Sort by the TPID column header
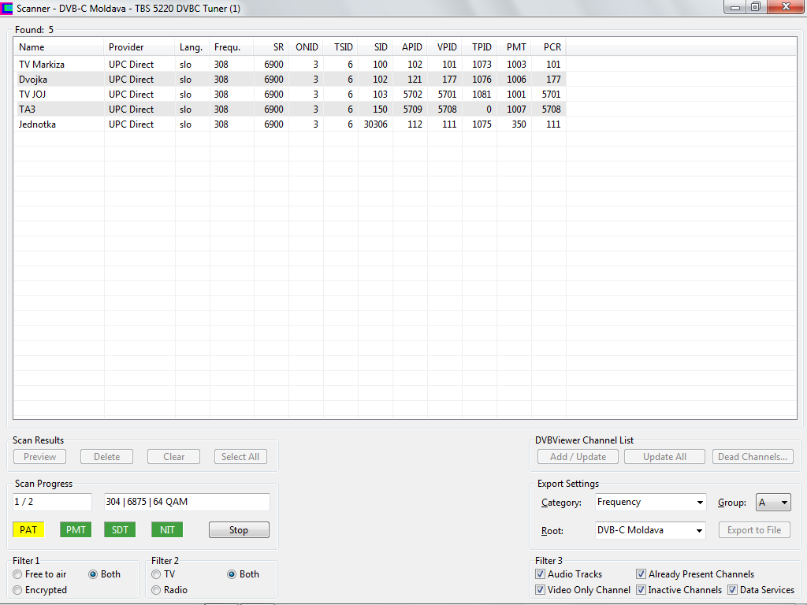Image resolution: width=807 pixels, height=605 pixels. click(480, 47)
